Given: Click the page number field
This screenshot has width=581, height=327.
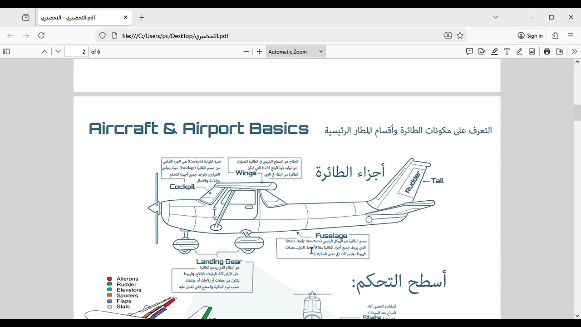Looking at the screenshot, I should click(x=77, y=52).
